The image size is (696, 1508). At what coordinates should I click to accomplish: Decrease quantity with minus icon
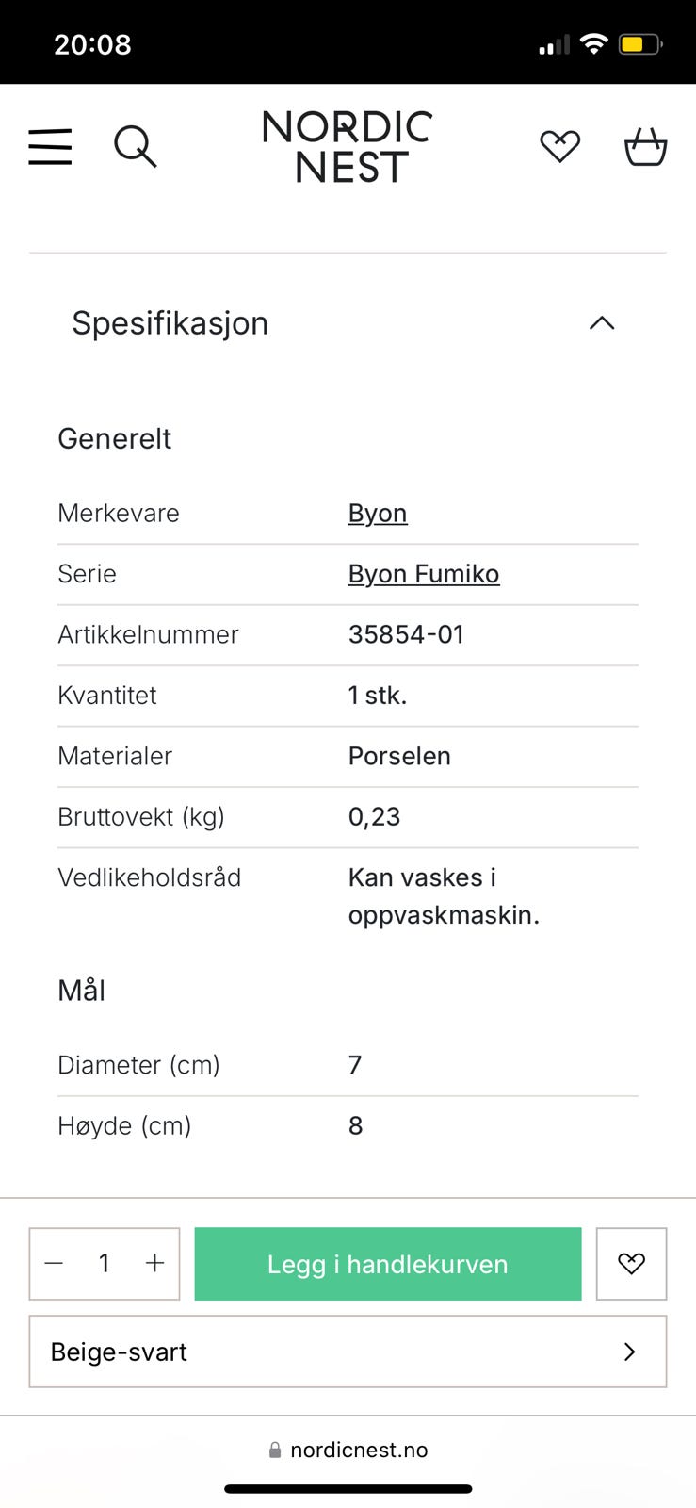point(55,1264)
